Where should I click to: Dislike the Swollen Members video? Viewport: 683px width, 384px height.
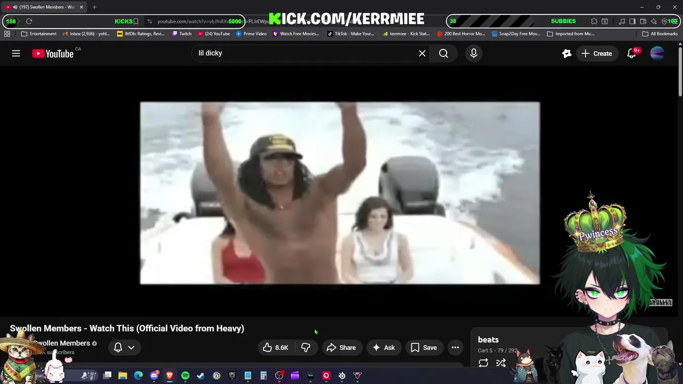tap(306, 348)
